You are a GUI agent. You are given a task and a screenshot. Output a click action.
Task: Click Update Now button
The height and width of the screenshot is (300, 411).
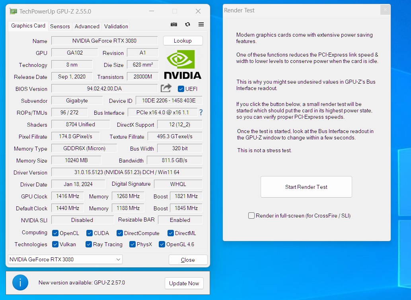click(184, 283)
